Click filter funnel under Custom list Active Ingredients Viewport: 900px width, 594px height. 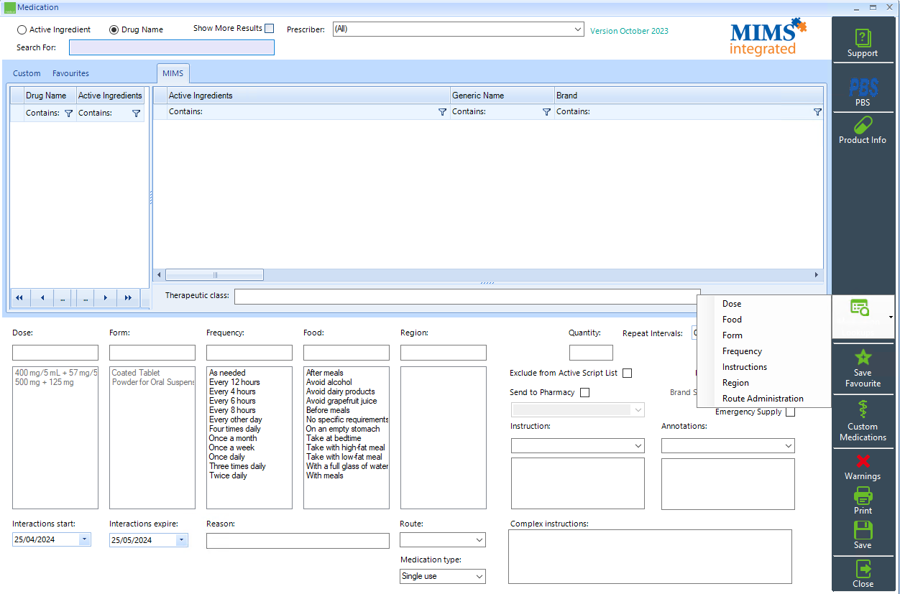coord(136,113)
